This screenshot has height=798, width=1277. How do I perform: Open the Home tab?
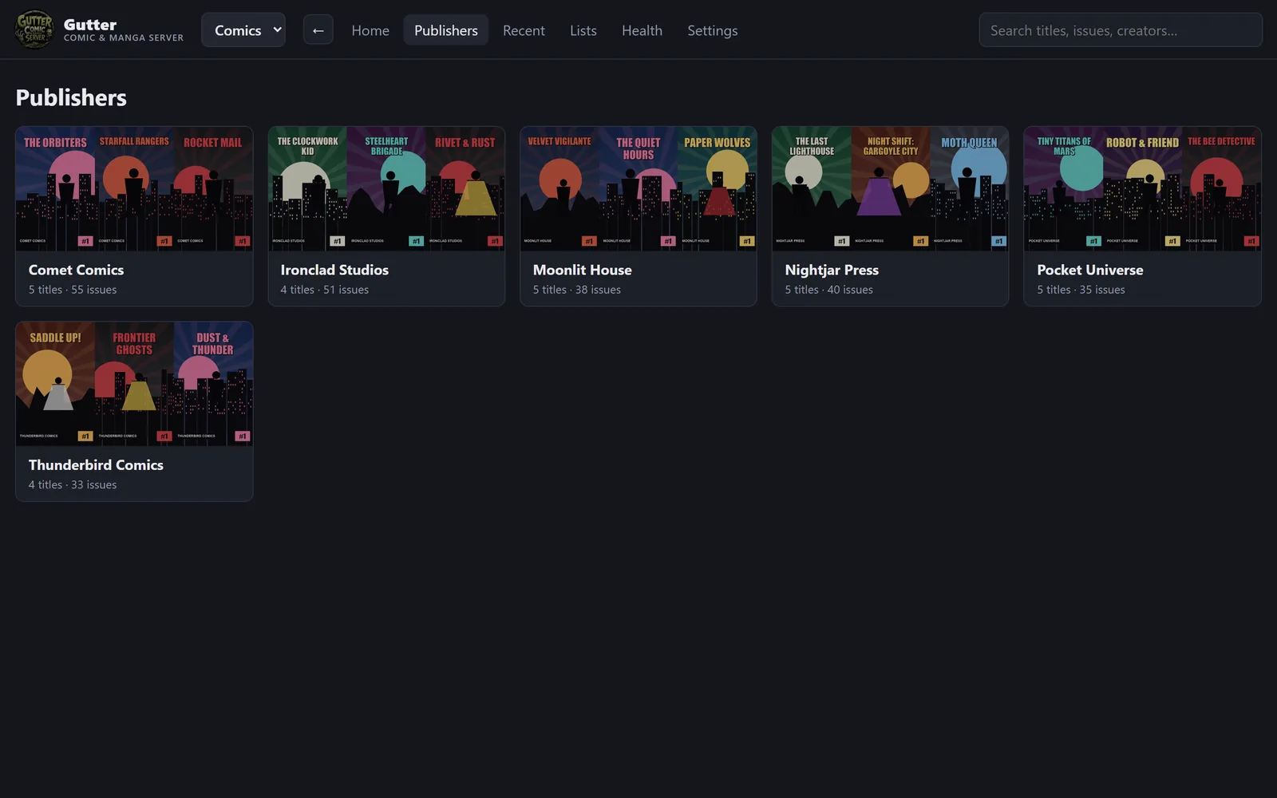tap(370, 30)
